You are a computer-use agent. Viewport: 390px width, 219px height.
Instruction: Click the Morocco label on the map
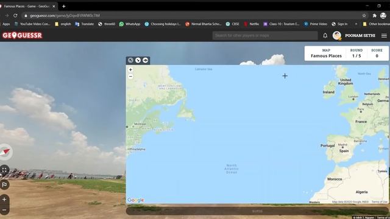tap(335, 179)
